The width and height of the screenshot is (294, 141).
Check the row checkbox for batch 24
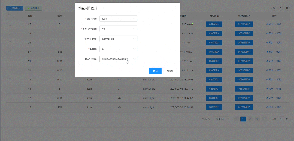pyautogui.click(x=10, y=33)
